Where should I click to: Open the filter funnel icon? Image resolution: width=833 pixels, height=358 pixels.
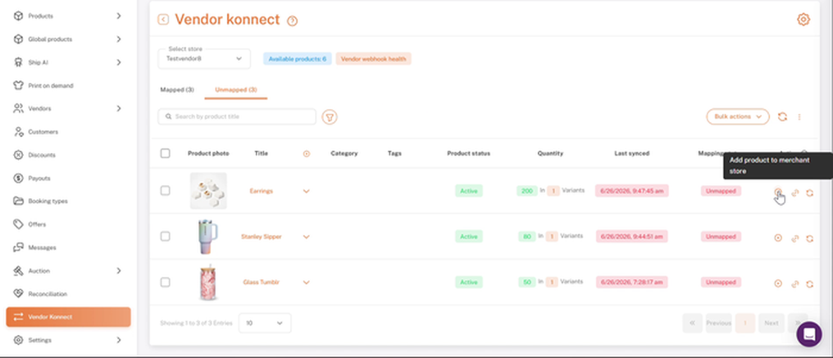click(330, 117)
